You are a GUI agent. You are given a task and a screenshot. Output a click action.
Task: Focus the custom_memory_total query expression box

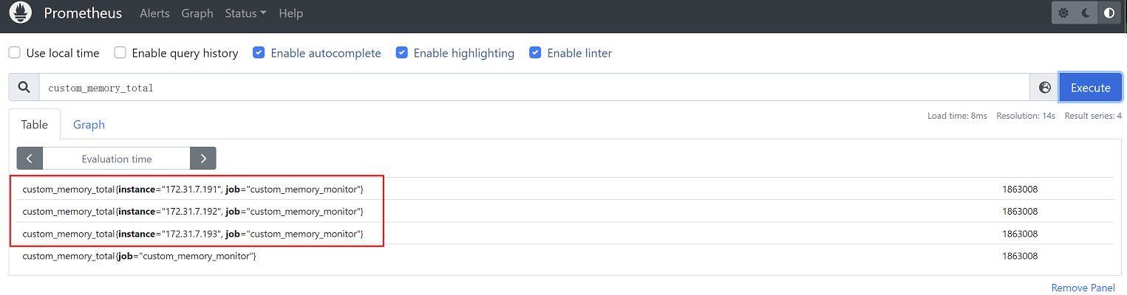(532, 87)
